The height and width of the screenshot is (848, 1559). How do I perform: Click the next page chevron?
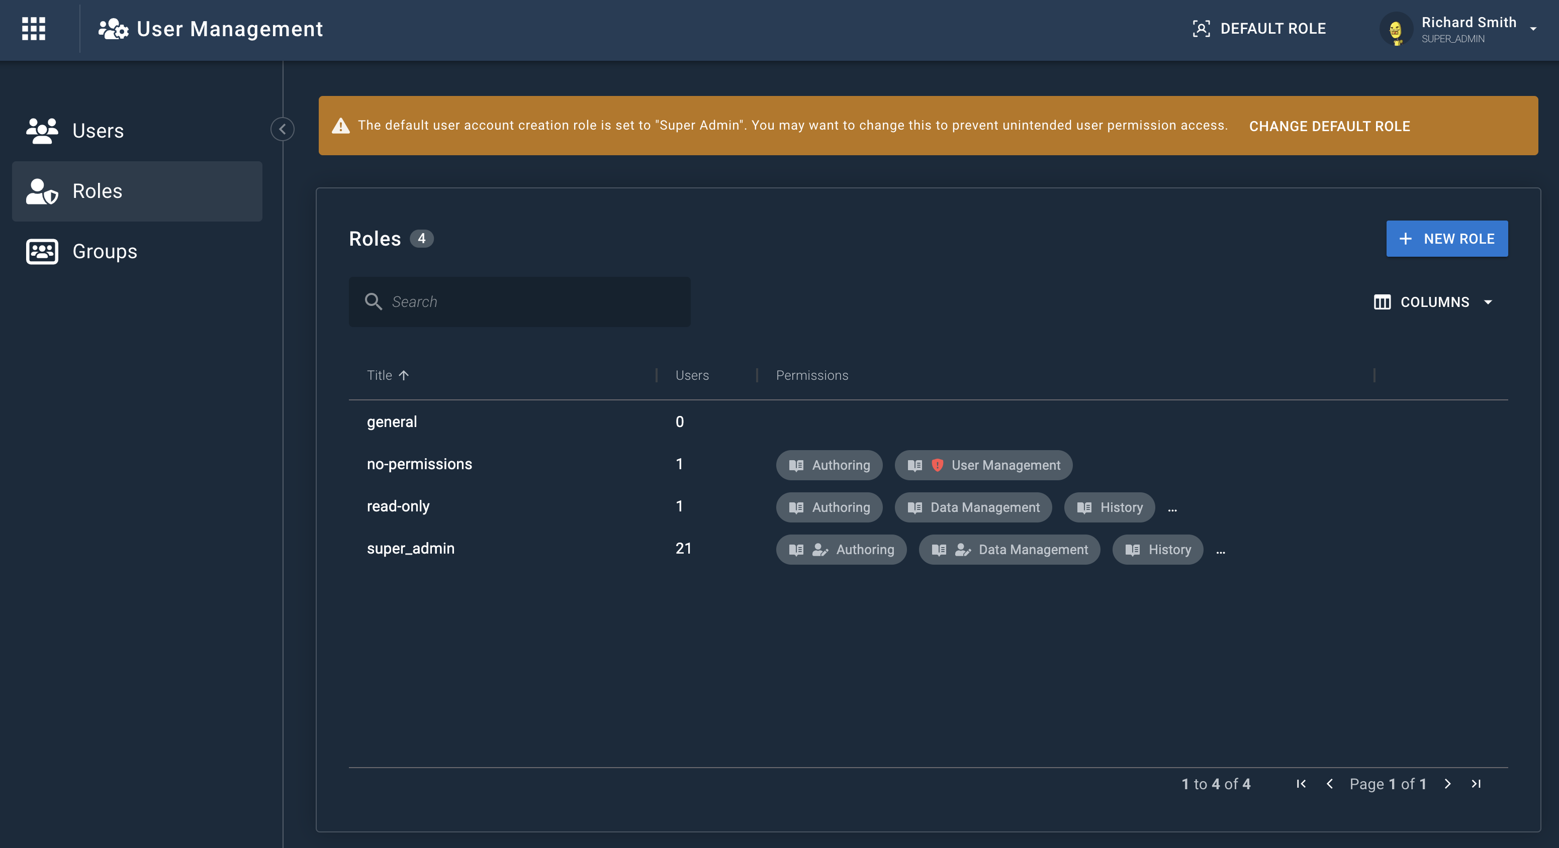point(1447,784)
